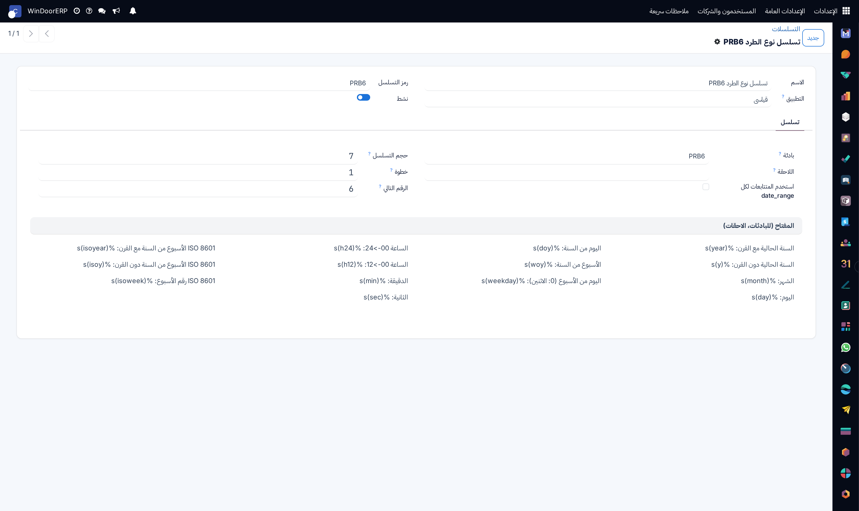Screen dimensions: 859x511
Task: Open the gauge dial app icon
Action: coord(845,368)
